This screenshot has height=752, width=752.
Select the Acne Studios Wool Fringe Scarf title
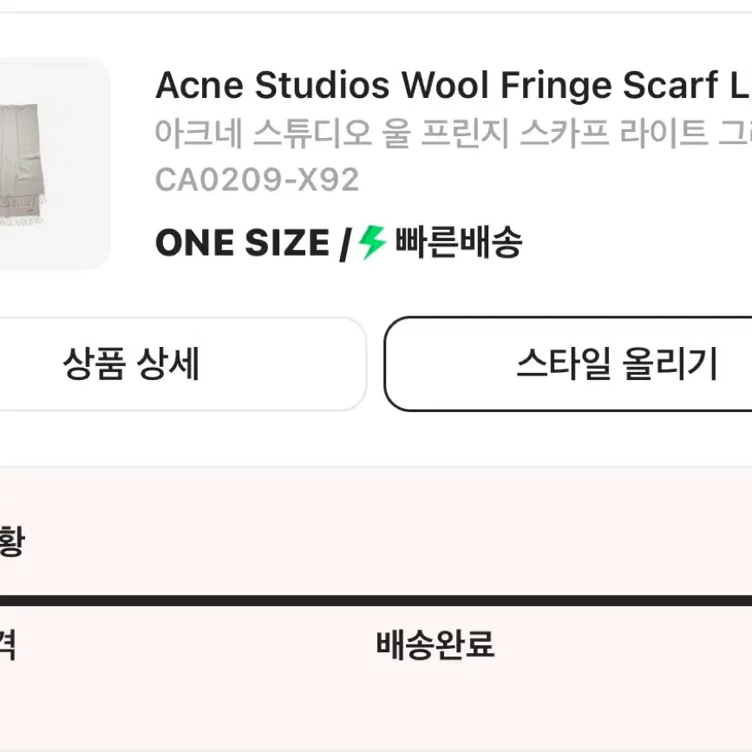[x=454, y=85]
